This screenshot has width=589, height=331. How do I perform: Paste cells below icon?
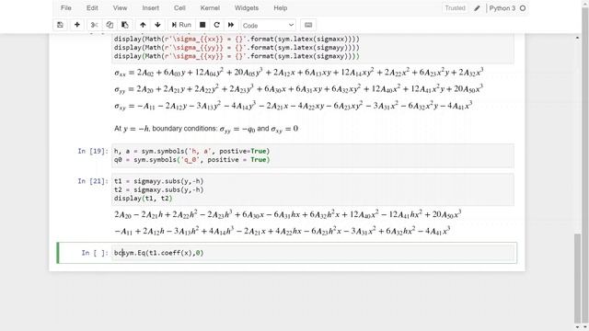125,25
